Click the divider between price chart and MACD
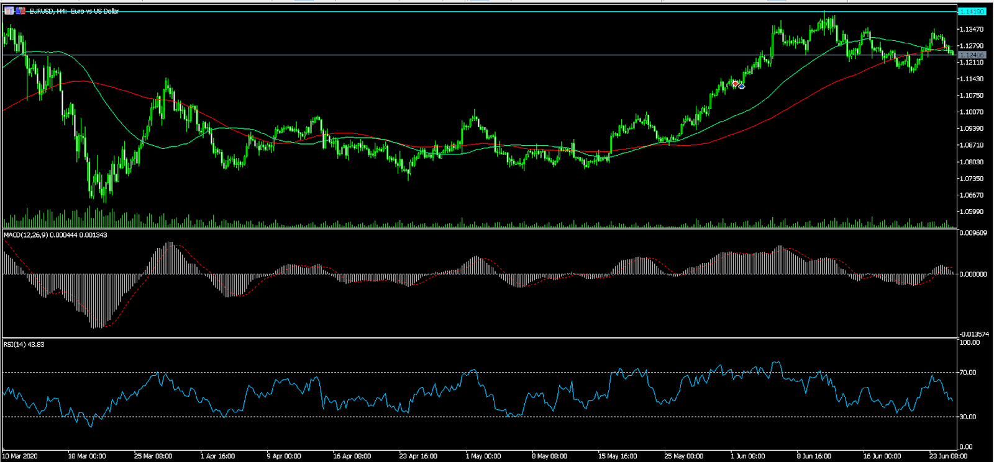 pos(478,229)
